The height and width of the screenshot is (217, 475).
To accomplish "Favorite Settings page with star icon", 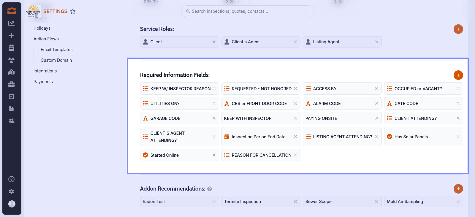I will click(73, 11).
